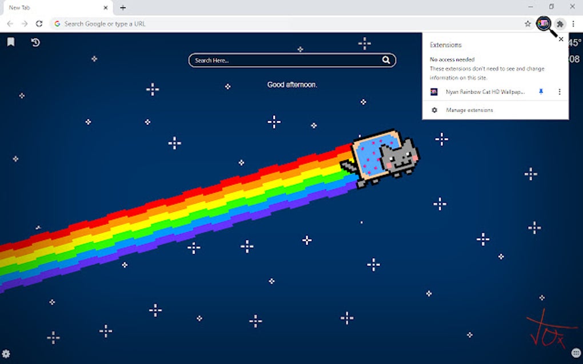This screenshot has width=583, height=364.
Task: Unpin Nyan Rainbow Cat with the pin toggle
Action: click(541, 91)
